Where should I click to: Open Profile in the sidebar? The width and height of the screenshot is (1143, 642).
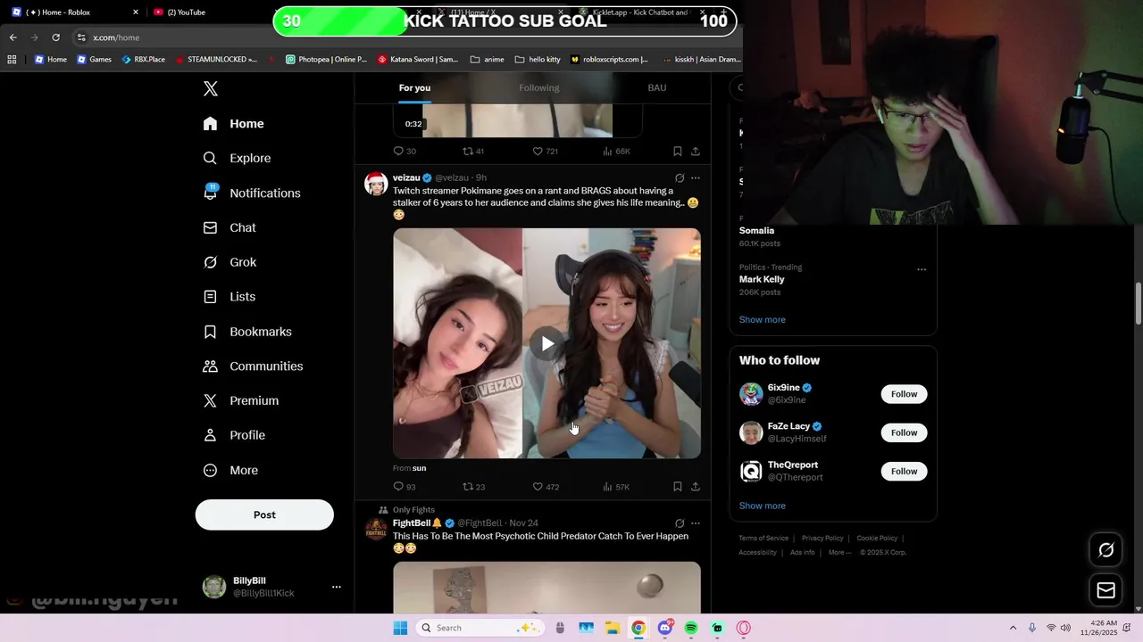(234, 435)
